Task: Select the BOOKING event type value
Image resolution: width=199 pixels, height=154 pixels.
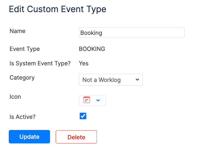Action: point(92,49)
